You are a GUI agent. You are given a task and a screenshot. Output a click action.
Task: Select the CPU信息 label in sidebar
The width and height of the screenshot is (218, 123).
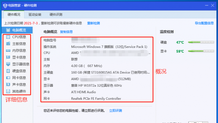[x=19, y=37]
